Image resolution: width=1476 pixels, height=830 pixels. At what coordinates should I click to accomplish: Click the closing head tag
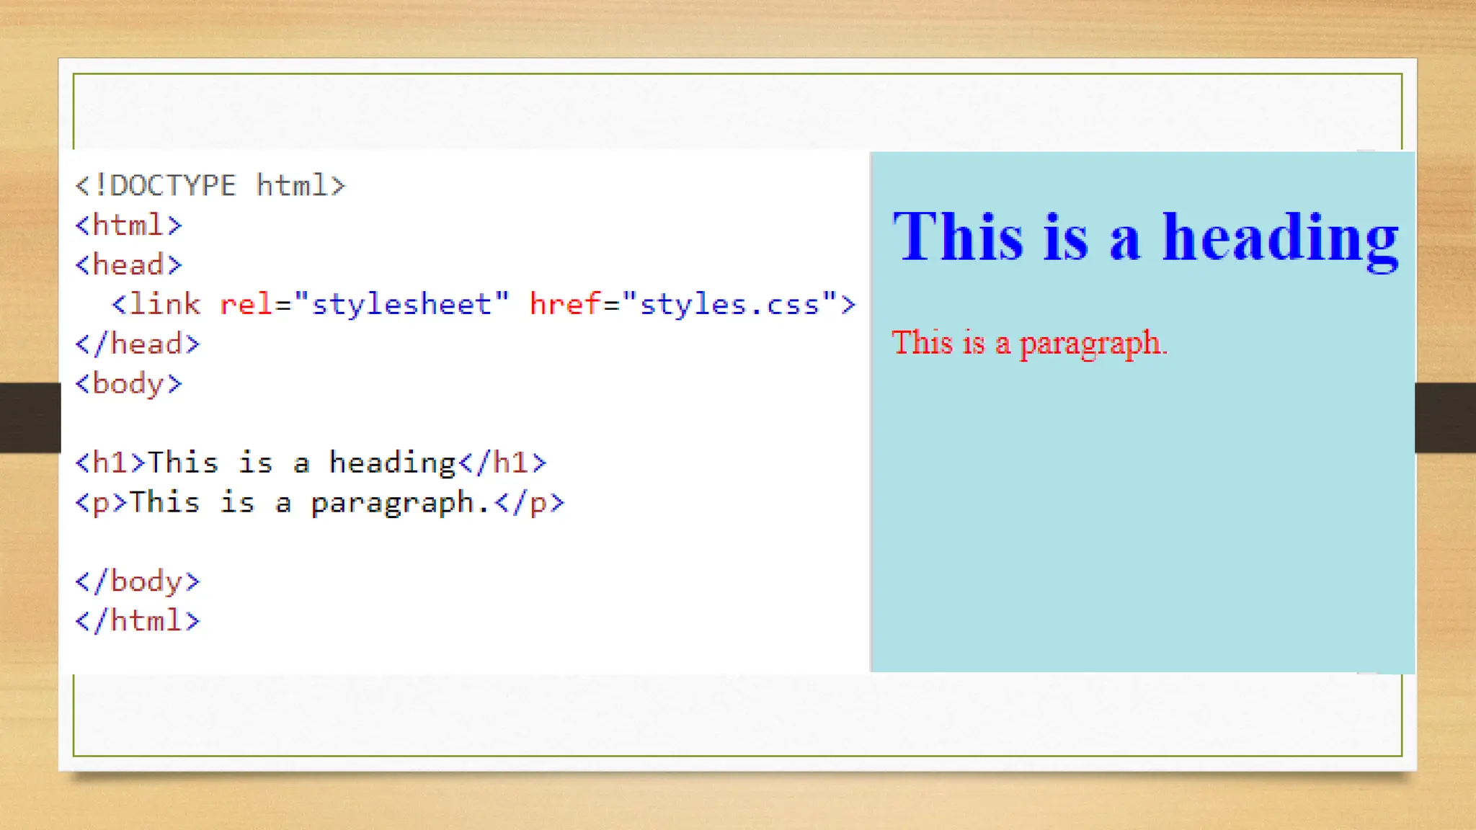(137, 344)
